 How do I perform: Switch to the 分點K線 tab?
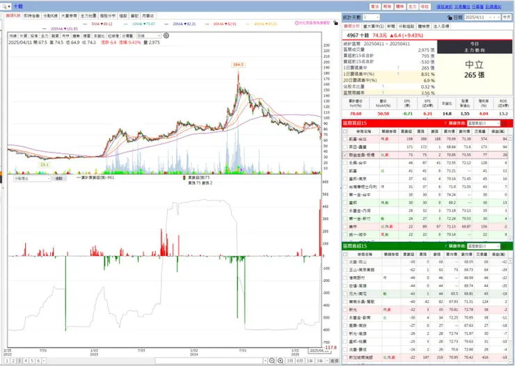[x=51, y=16]
